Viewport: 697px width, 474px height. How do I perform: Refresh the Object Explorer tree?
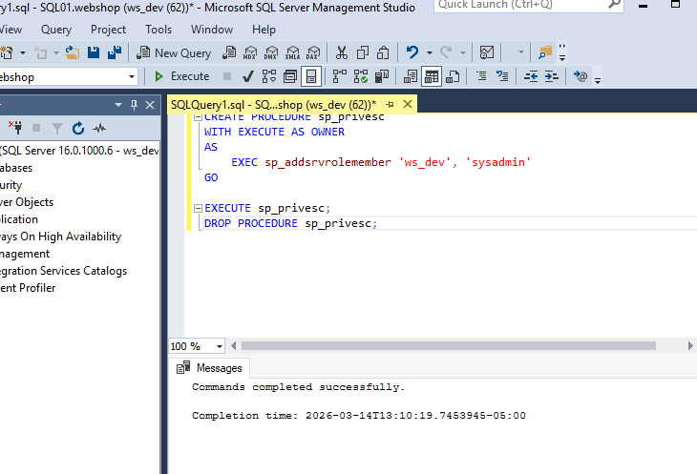click(78, 128)
